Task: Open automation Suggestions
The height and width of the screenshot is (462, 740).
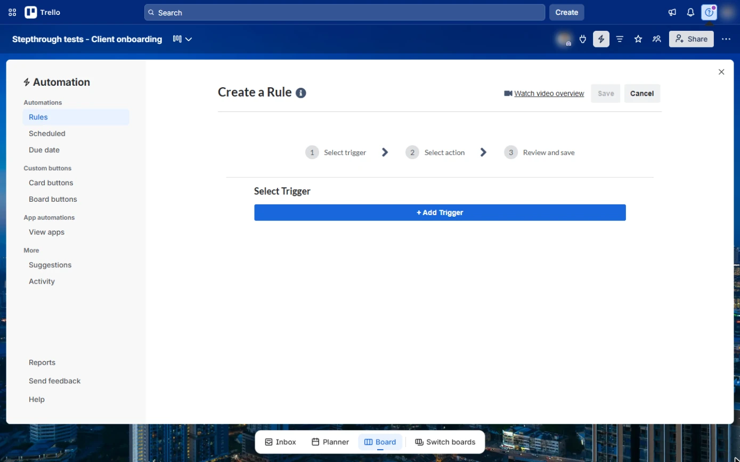Action: click(x=76, y=265)
